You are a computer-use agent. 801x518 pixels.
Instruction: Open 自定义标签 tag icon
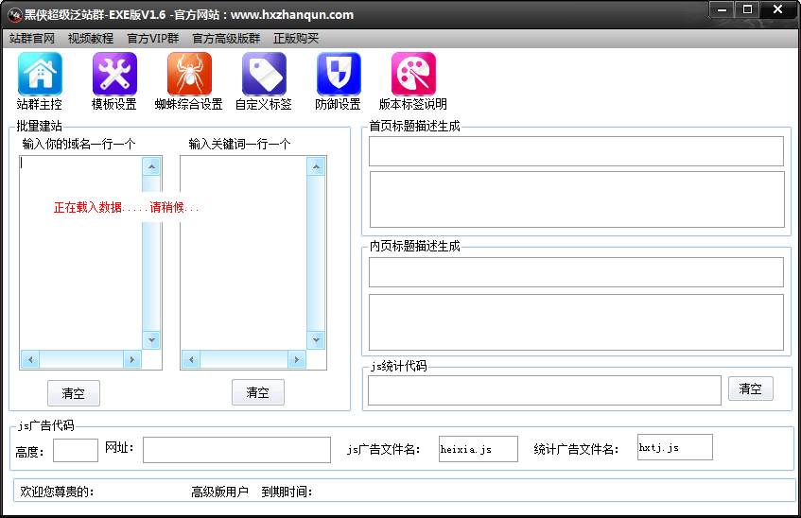[264, 74]
